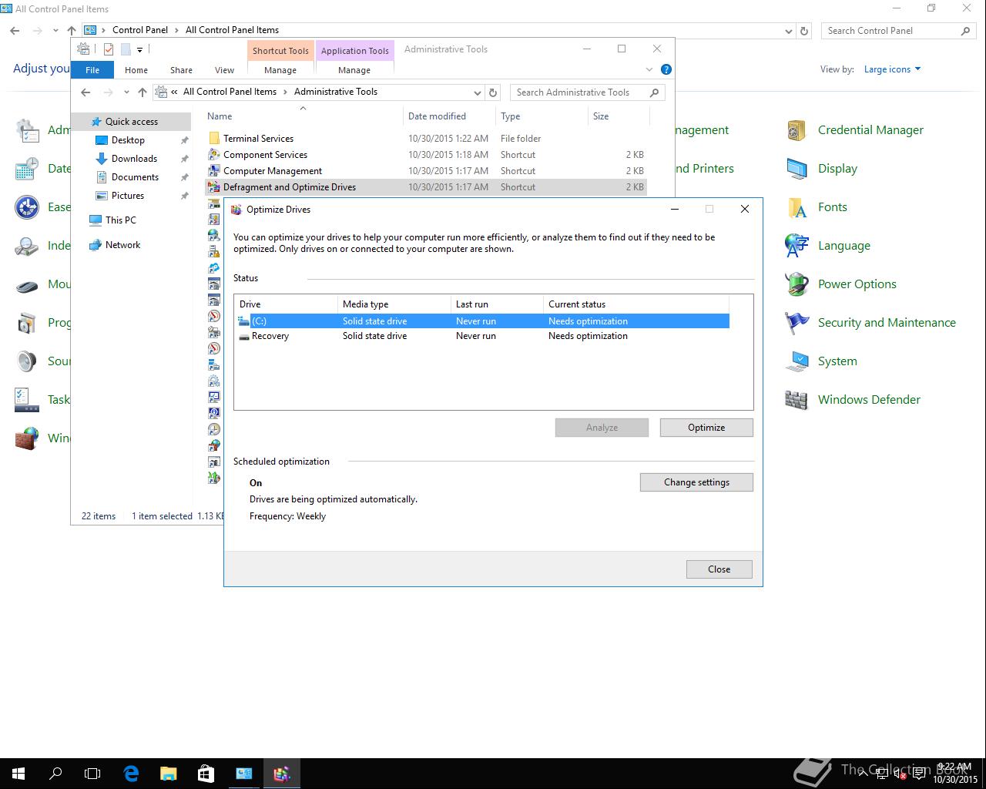Select Quick access in navigation pane
Screen dimensions: 986x789
(x=131, y=122)
